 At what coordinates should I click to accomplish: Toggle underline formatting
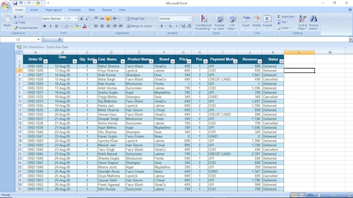(x=56, y=26)
